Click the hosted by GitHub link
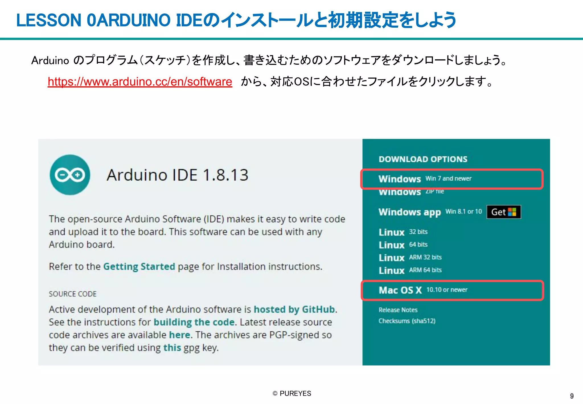583x404 pixels. pos(294,309)
